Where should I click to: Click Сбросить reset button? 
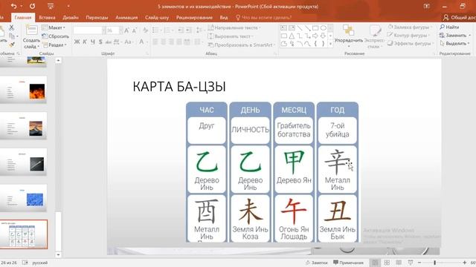[x=55, y=36]
